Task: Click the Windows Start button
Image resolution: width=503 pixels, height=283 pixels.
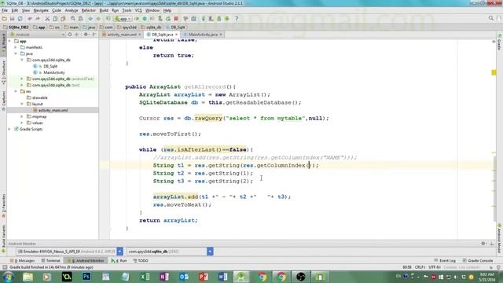Action: coord(8,277)
